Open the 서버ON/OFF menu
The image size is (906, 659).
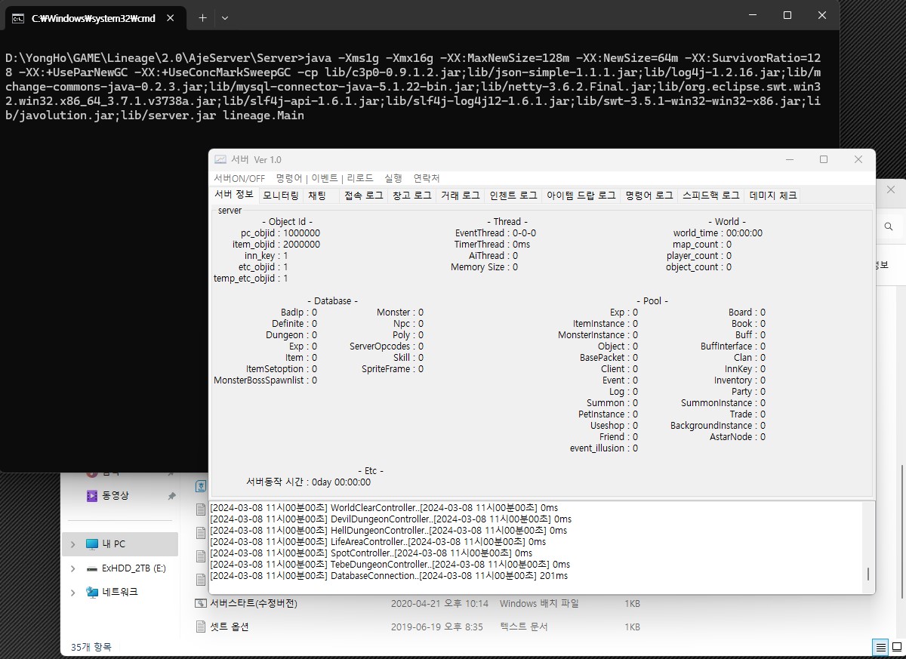click(239, 178)
